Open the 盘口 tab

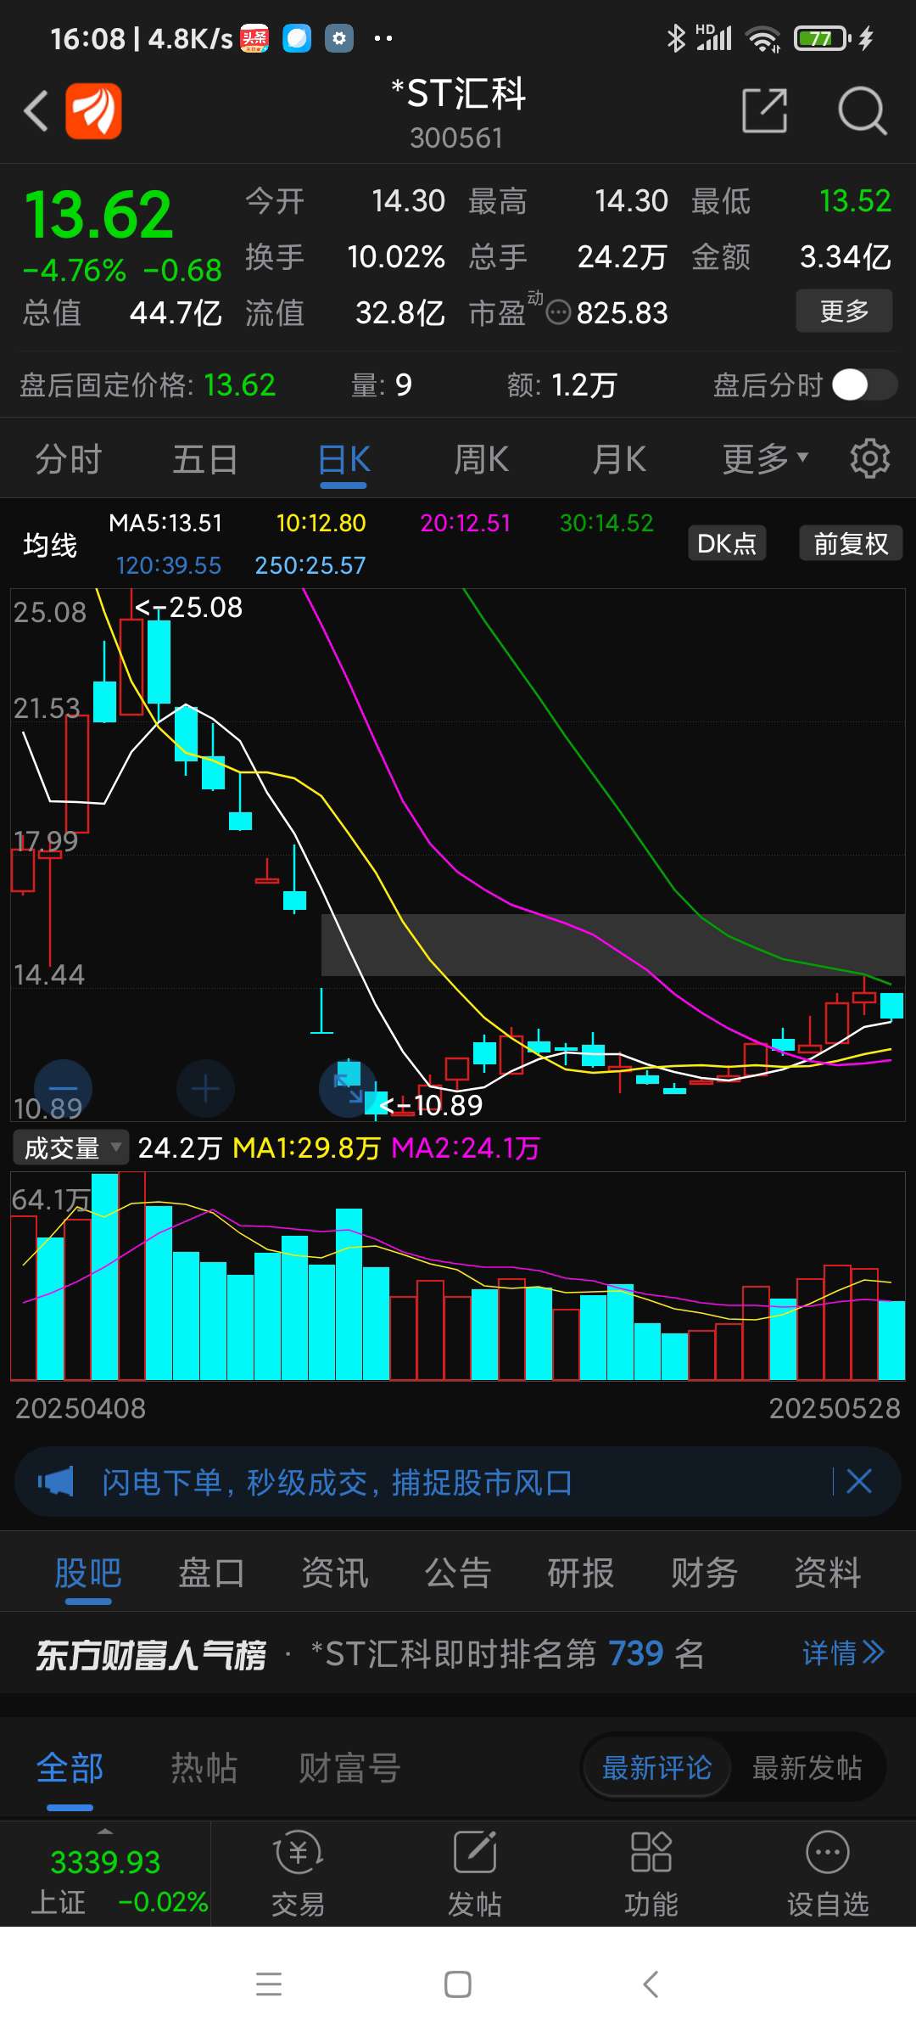coord(211,1573)
